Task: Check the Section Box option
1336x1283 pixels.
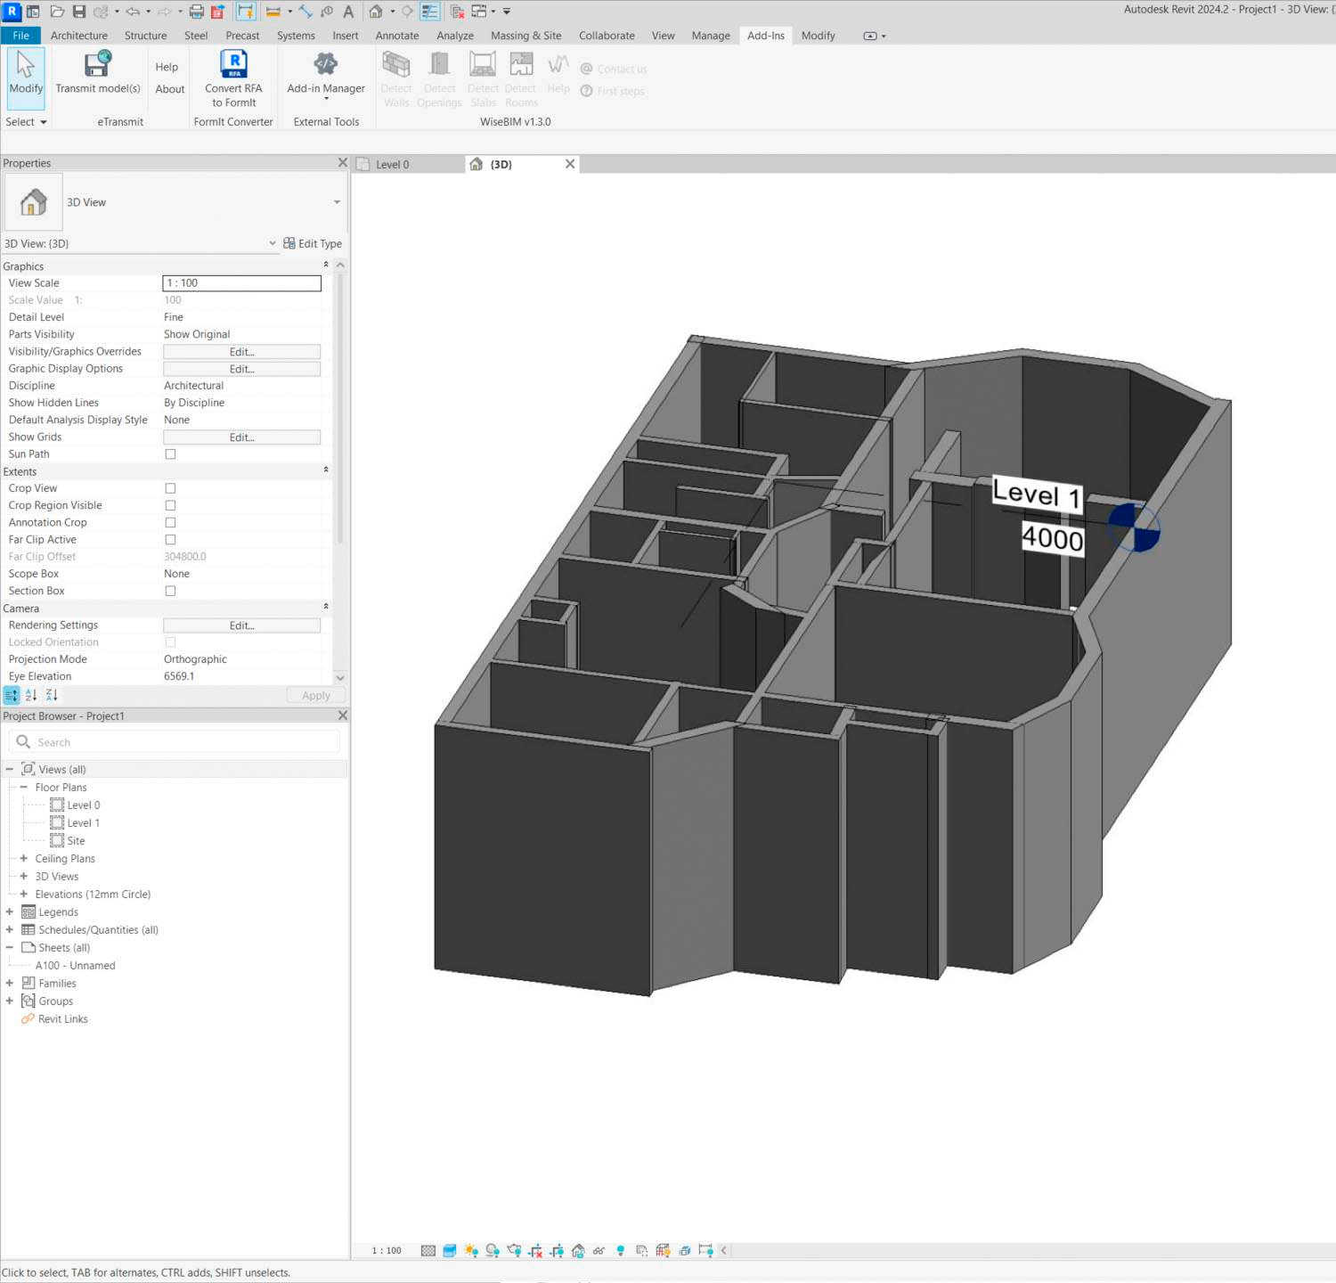Action: [170, 590]
